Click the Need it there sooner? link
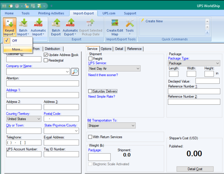The image size is (224, 174). pyautogui.click(x=103, y=75)
